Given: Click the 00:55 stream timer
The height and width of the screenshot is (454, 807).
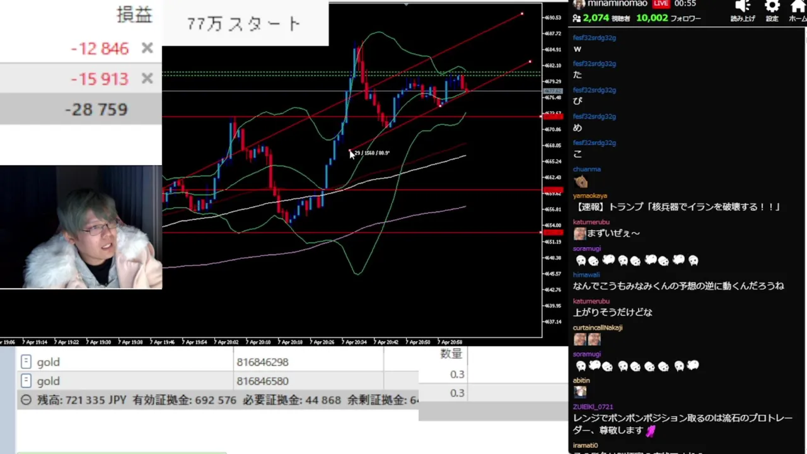Looking at the screenshot, I should [685, 4].
